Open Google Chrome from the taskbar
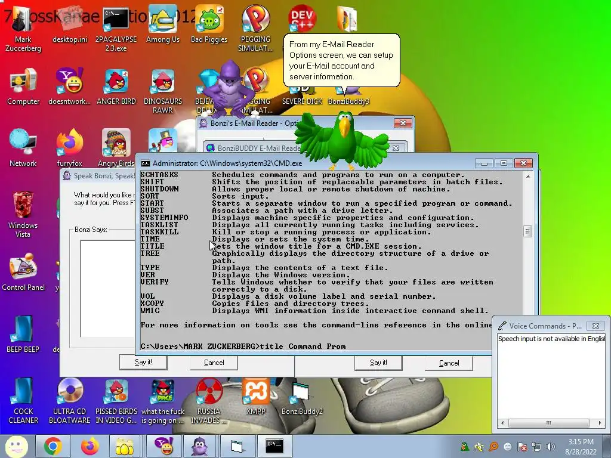611x458 pixels. (x=53, y=446)
